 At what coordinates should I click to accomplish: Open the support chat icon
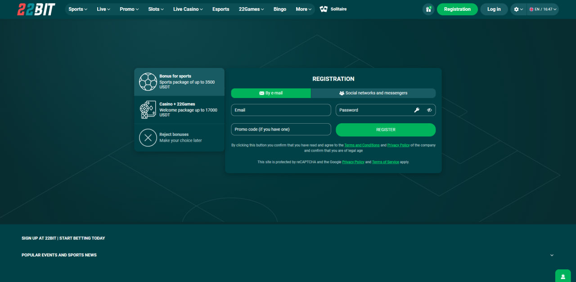[562, 276]
